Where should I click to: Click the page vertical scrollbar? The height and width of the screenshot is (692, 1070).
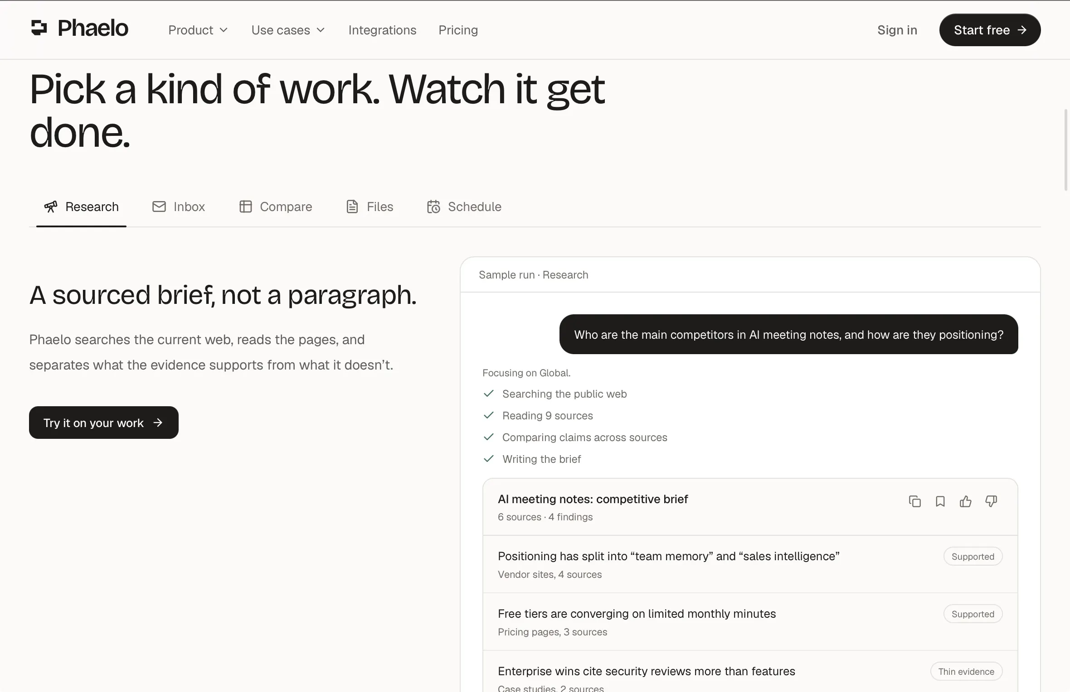pos(1066,149)
